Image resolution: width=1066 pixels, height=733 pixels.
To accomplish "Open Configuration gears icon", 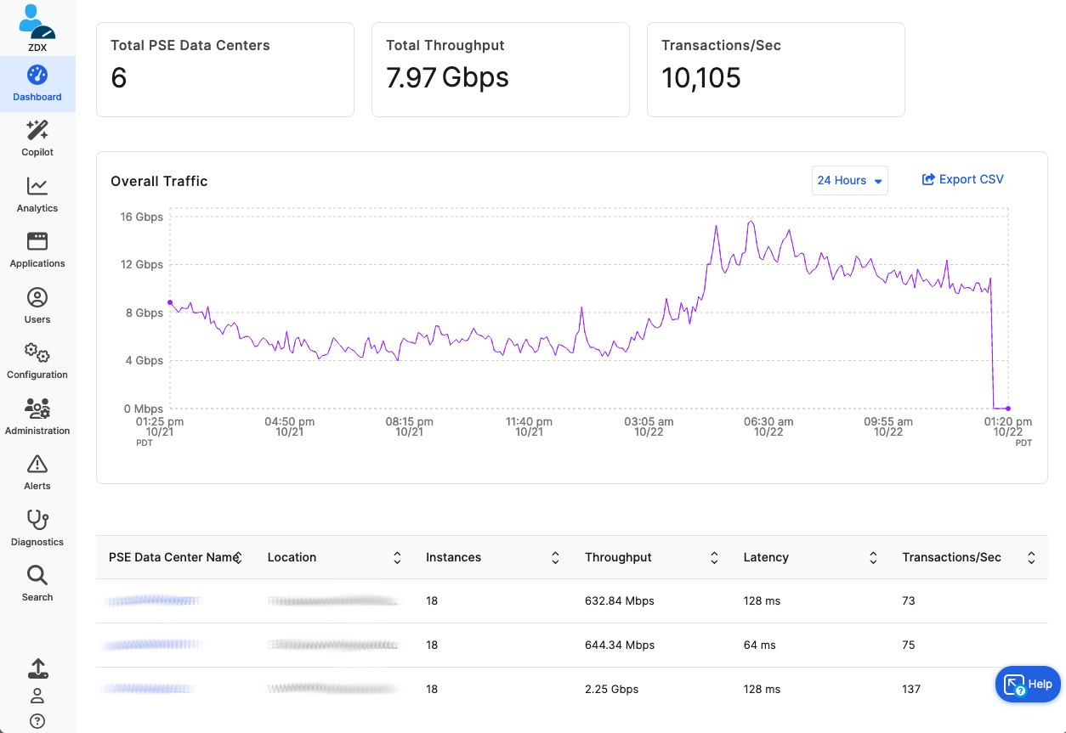I will (x=37, y=353).
